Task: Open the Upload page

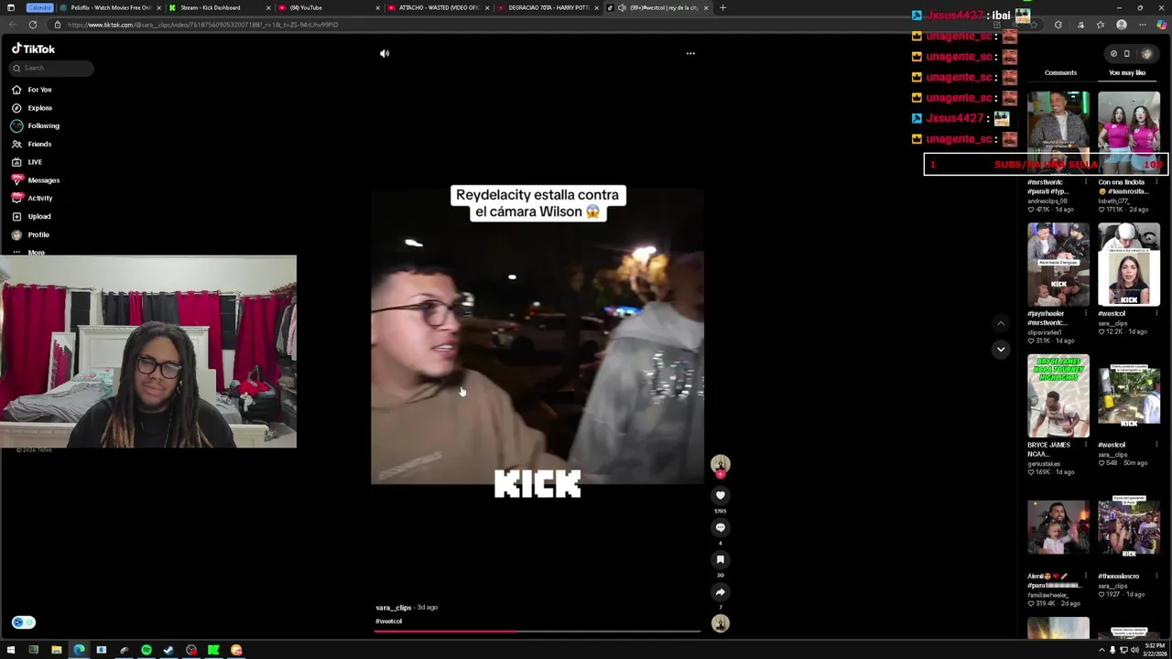Action: tap(32, 216)
